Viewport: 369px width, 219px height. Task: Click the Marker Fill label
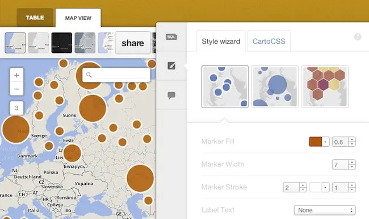217,142
